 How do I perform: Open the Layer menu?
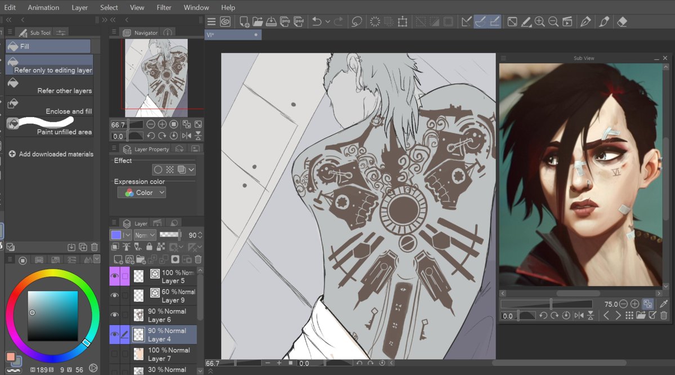[79, 7]
